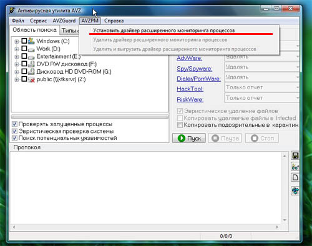The height and width of the screenshot is (246, 312).
Task: Click the glasses icon beside the protocol
Action: click(x=295, y=167)
